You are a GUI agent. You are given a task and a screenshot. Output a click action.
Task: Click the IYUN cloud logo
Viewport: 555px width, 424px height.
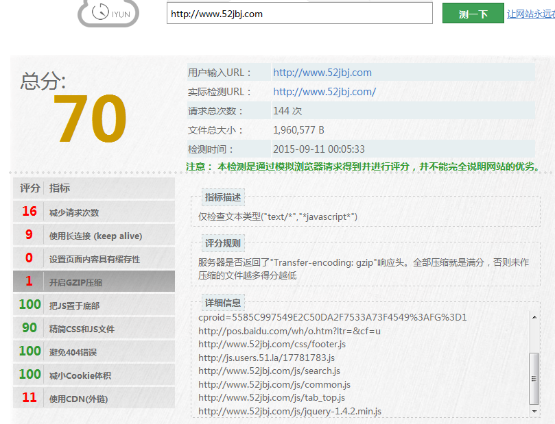108,13
